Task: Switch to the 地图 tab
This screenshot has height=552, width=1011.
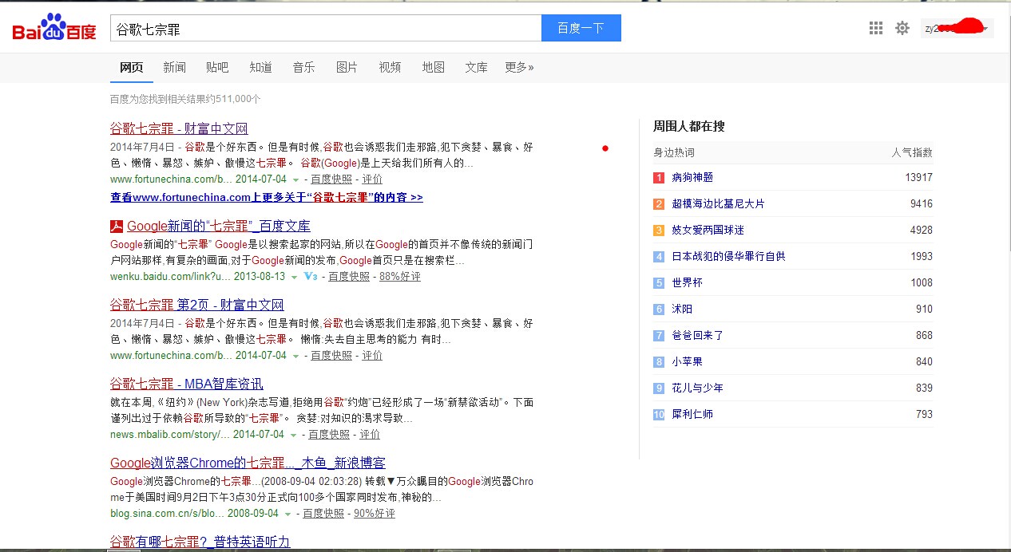Action: coord(433,67)
